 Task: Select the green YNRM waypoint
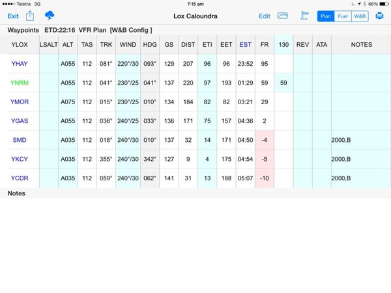[20, 83]
